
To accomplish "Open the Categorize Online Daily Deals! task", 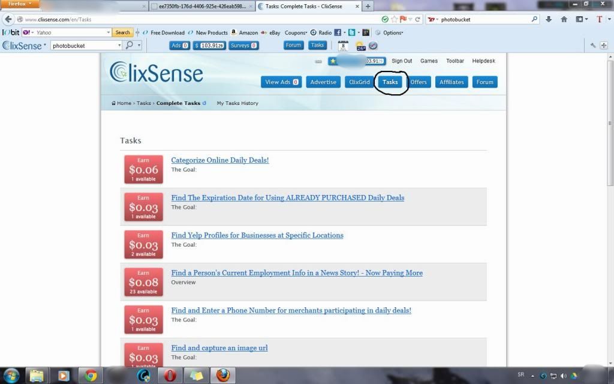I will (219, 160).
